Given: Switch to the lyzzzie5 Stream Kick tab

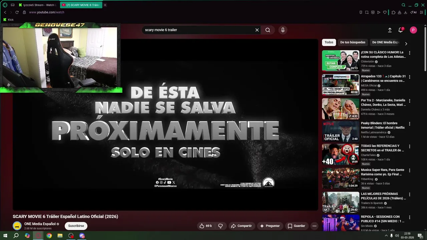Looking at the screenshot, I should (x=37, y=5).
